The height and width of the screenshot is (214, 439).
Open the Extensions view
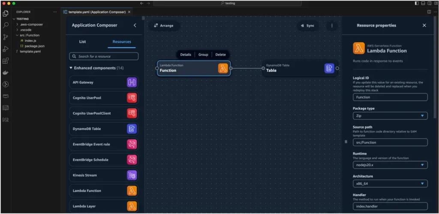[6, 61]
